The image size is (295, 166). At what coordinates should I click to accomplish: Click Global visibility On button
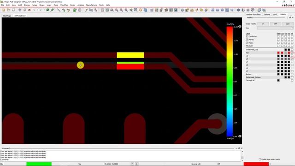[263, 24]
